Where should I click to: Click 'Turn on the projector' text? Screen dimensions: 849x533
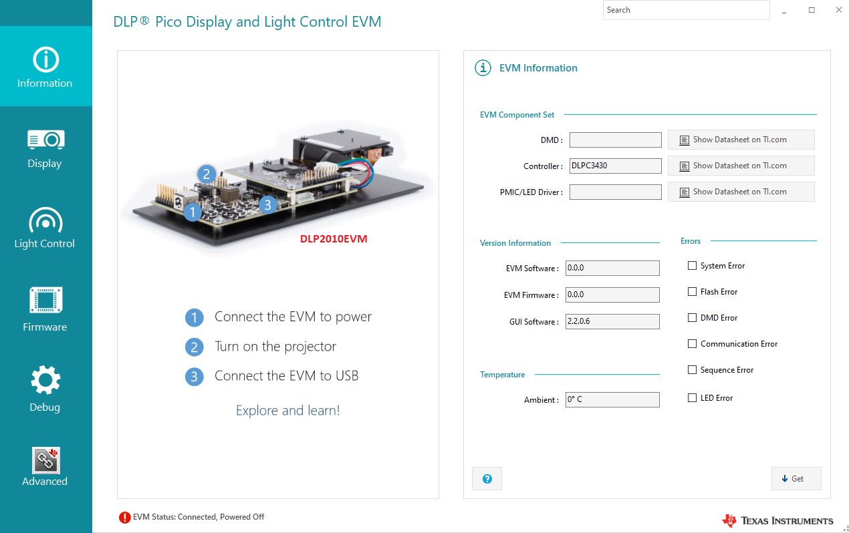tap(275, 347)
